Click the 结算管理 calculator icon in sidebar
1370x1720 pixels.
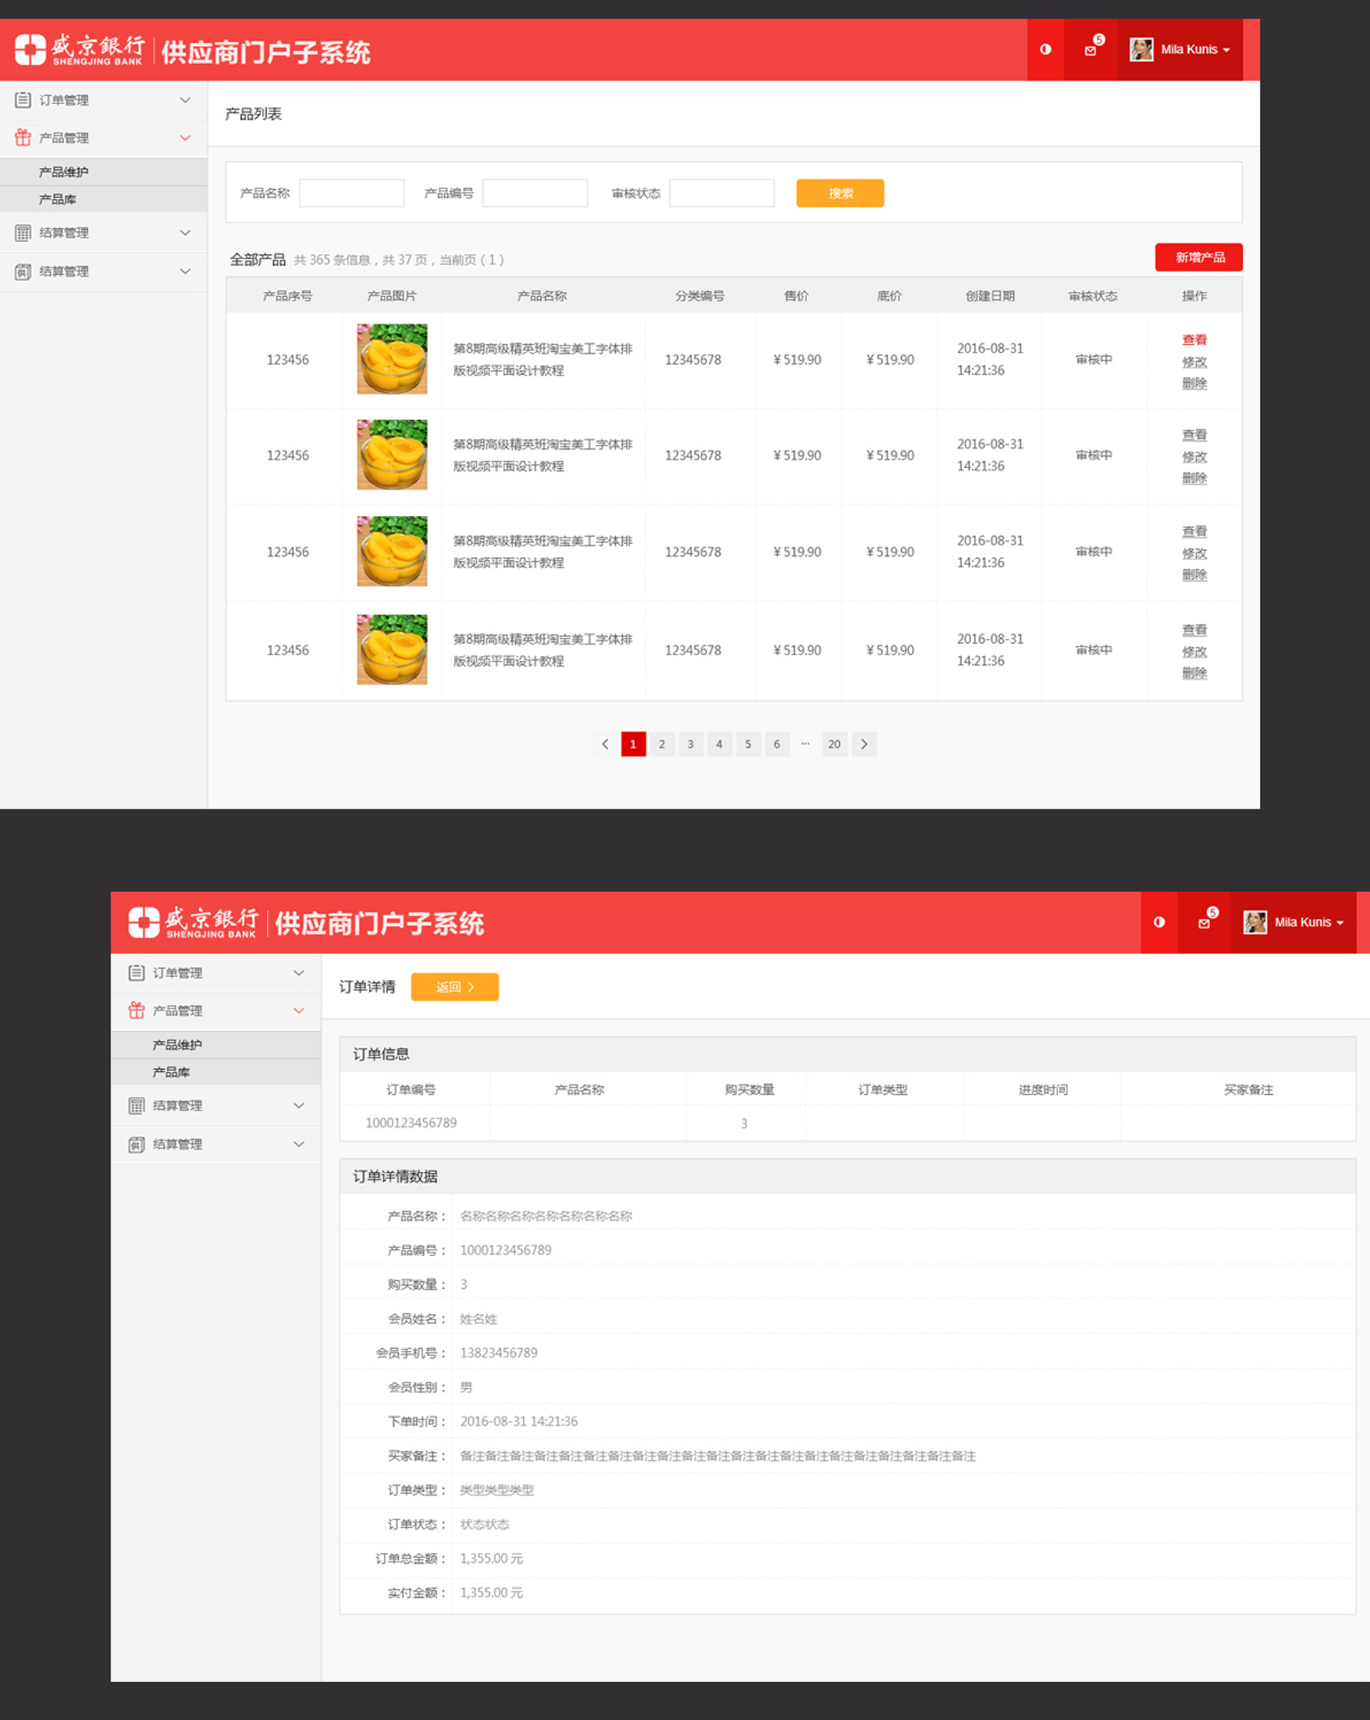(24, 231)
